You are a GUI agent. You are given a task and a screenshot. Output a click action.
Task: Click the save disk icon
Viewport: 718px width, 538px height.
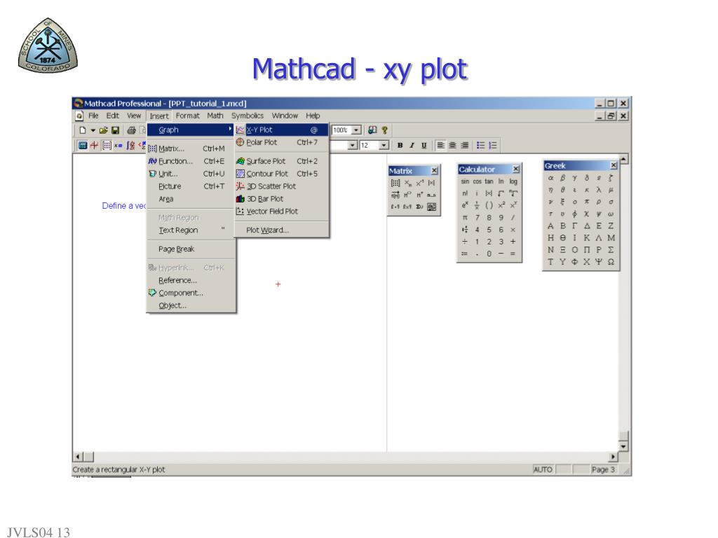(x=116, y=130)
